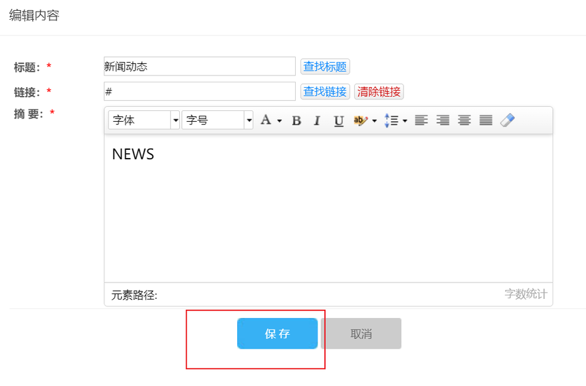The height and width of the screenshot is (386, 586).
Task: Open highlight color dropdown arrow
Action: click(x=375, y=120)
